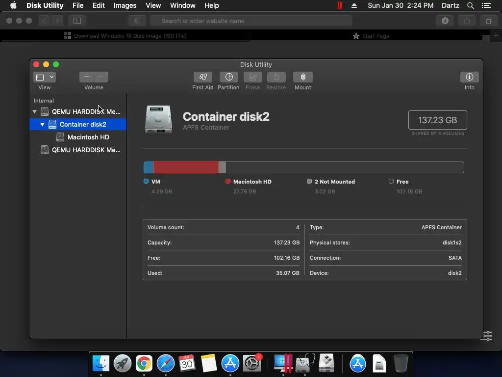This screenshot has height=377, width=502.
Task: Click the 137.23 GB capacity box
Action: coord(437,120)
